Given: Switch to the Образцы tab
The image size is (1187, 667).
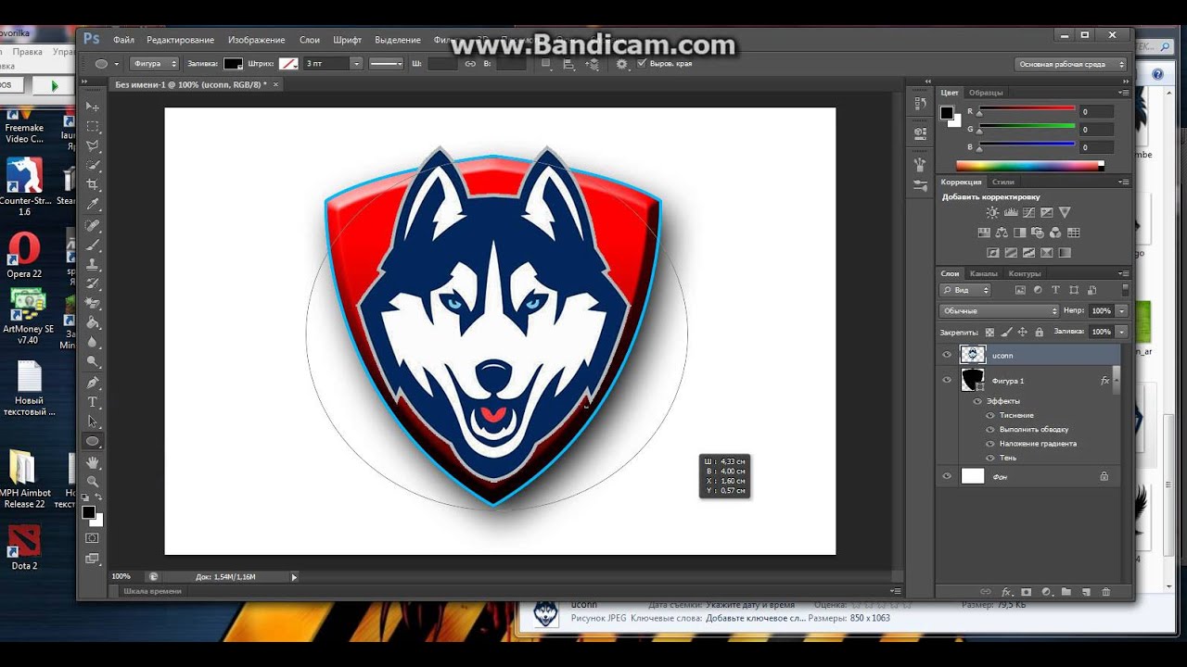Looking at the screenshot, I should pos(986,93).
